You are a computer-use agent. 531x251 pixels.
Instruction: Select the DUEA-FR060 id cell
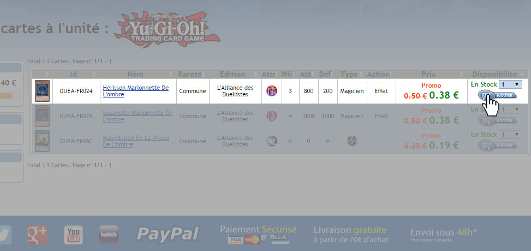76,141
